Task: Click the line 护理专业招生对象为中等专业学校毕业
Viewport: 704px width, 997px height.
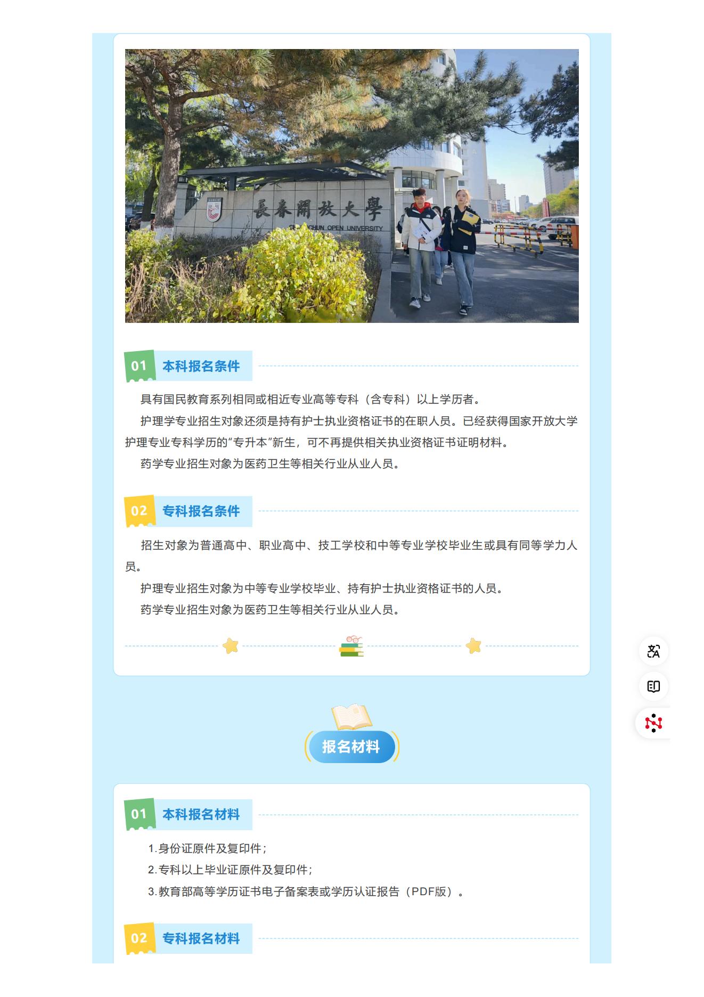Action: [322, 588]
